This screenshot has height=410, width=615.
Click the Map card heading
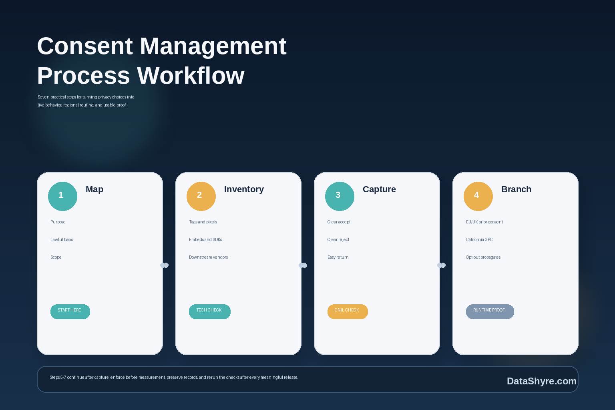tap(94, 189)
